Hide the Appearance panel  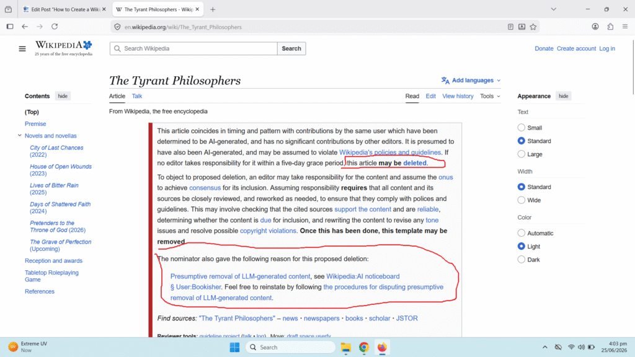563,96
